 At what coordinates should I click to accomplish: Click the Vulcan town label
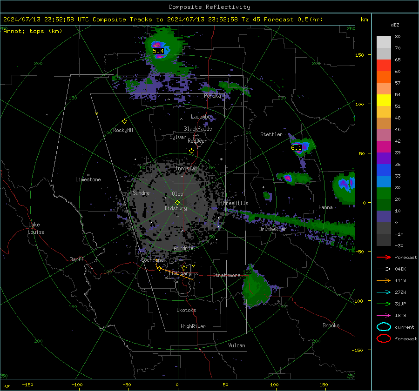[237, 345]
